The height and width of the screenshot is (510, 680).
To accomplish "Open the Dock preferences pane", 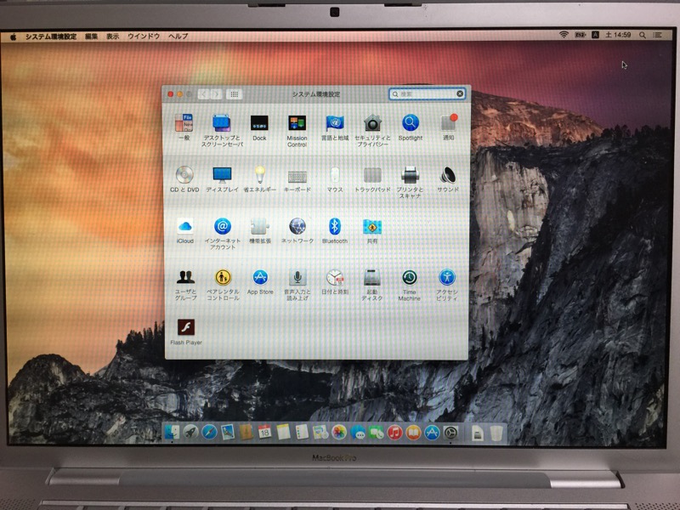I will click(x=259, y=127).
